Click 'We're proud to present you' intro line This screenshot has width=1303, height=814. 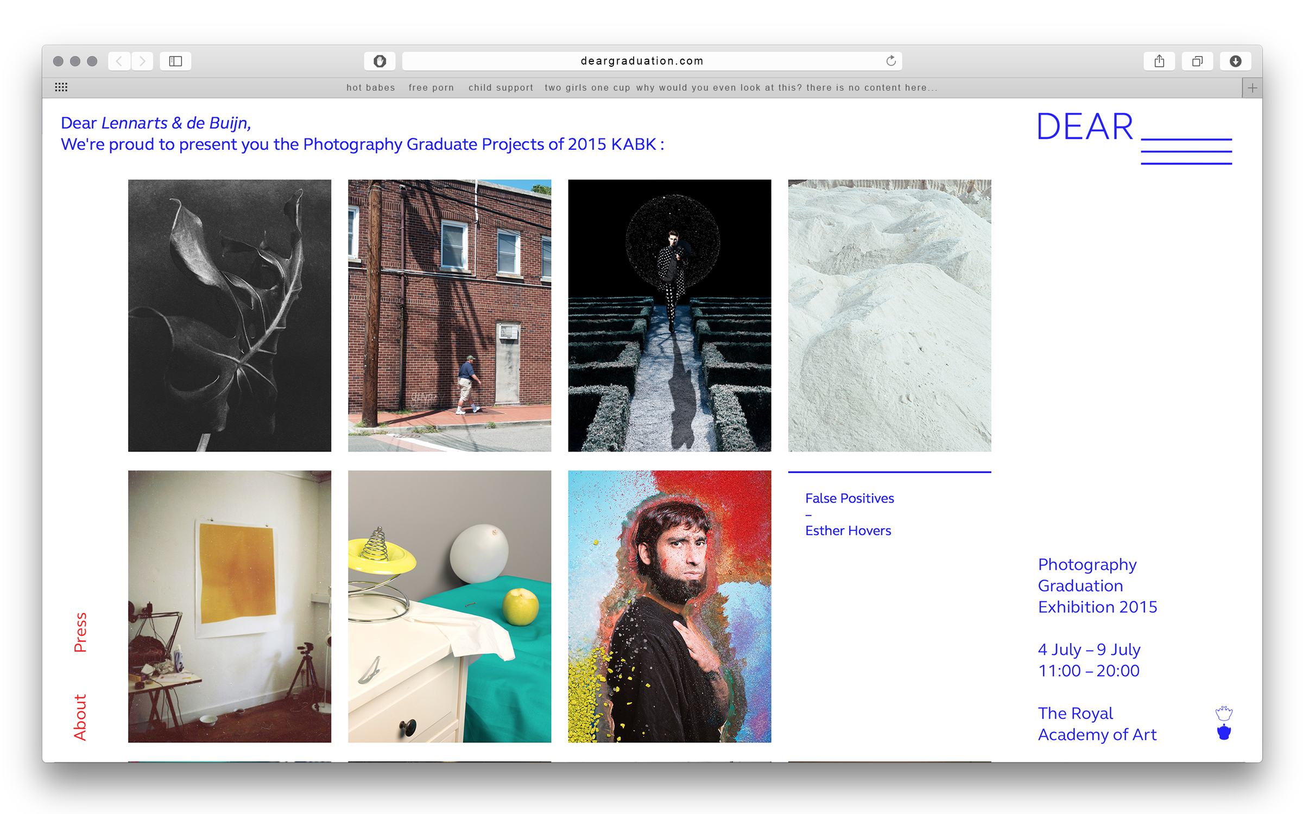(363, 144)
